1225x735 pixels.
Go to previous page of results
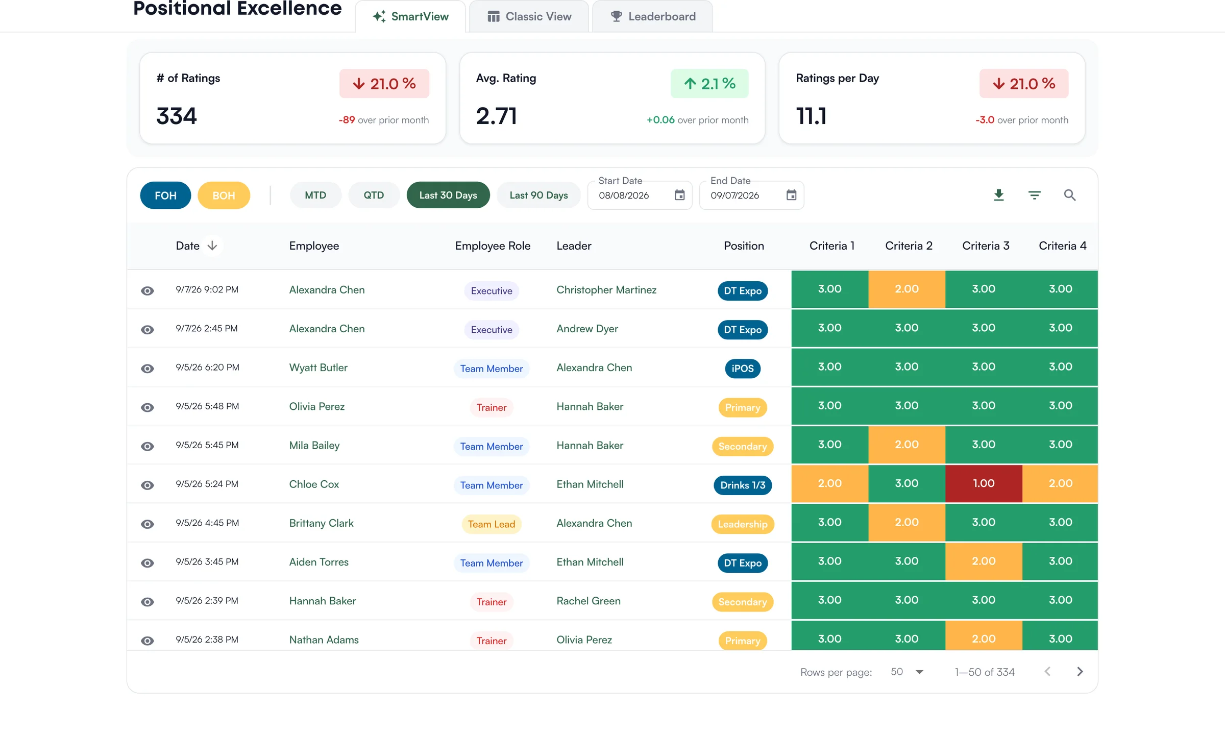[x=1047, y=672]
